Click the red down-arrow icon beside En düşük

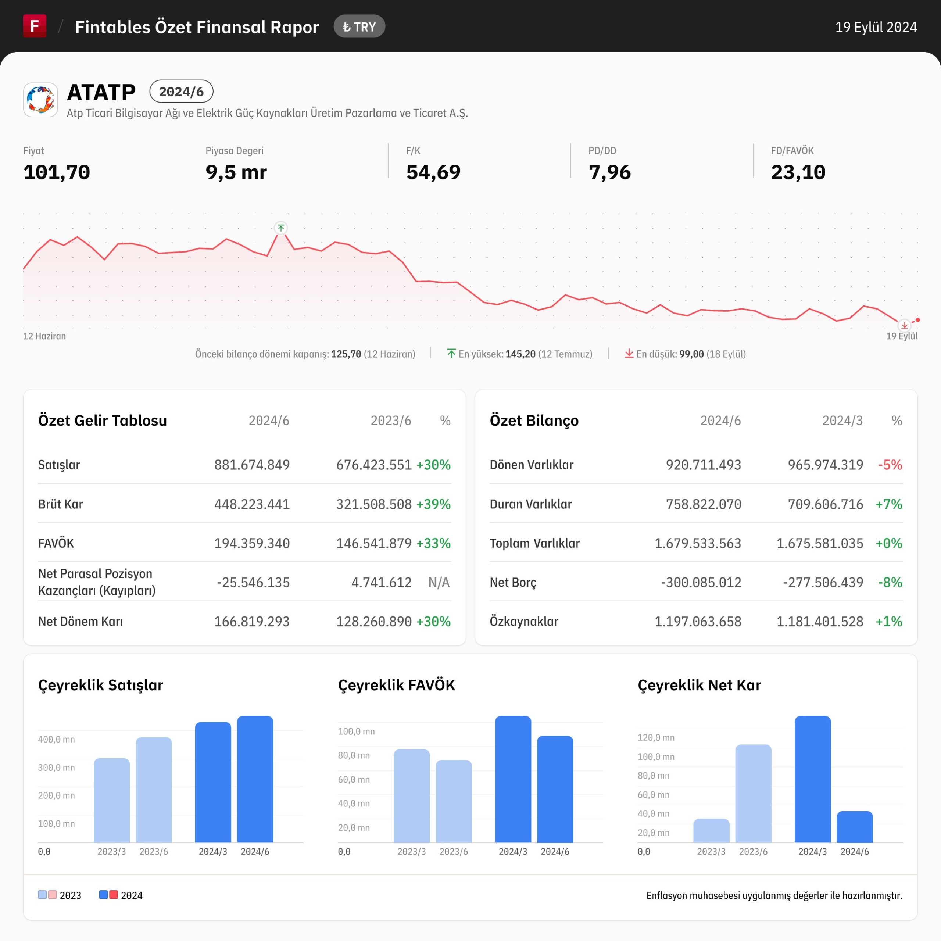[x=629, y=354]
